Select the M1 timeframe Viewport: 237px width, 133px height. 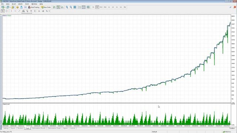tap(93, 7)
